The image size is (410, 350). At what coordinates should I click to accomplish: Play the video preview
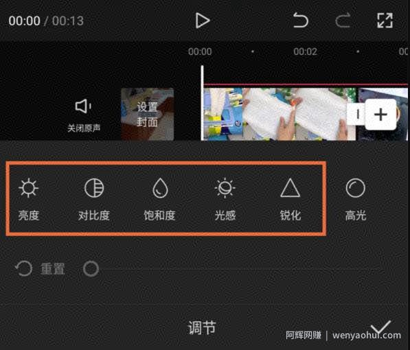tap(203, 21)
